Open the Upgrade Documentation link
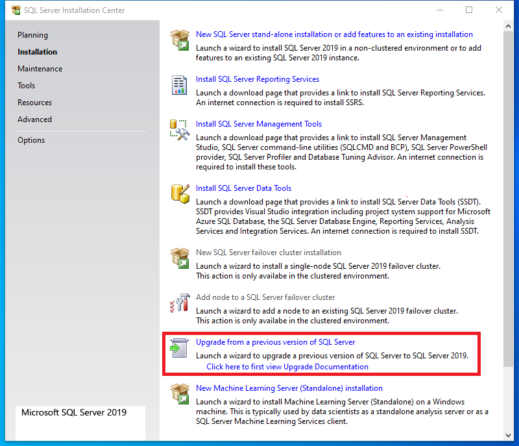This screenshot has height=446, width=519. tap(287, 367)
